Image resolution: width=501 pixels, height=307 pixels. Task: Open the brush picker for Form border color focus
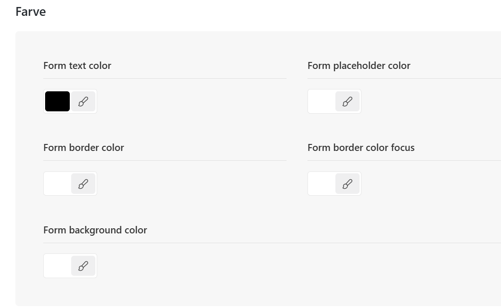tap(347, 184)
